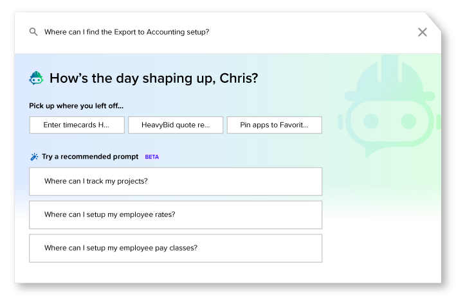Click the BETA badge
Image resolution: width=456 pixels, height=305 pixels.
(x=152, y=157)
